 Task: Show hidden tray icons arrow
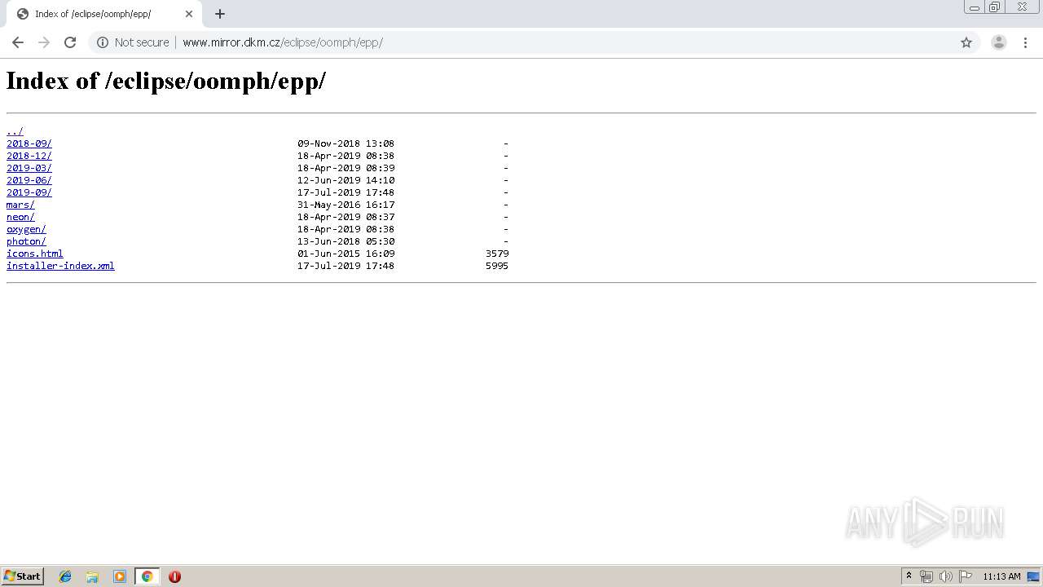click(x=909, y=576)
